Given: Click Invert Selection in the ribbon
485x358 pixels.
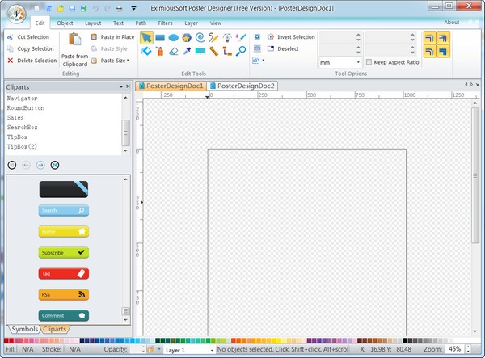Looking at the screenshot, I should click(291, 37).
